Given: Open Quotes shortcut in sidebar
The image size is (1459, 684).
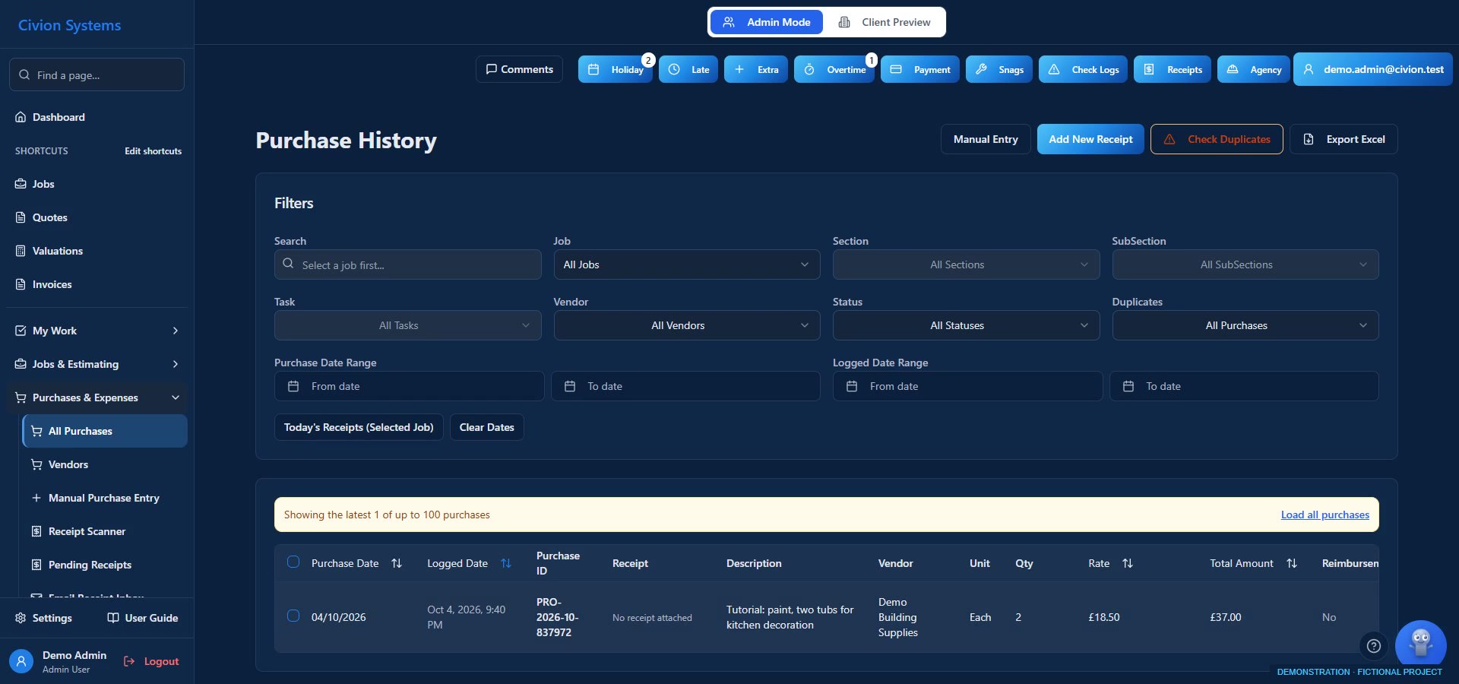Looking at the screenshot, I should click(x=97, y=217).
